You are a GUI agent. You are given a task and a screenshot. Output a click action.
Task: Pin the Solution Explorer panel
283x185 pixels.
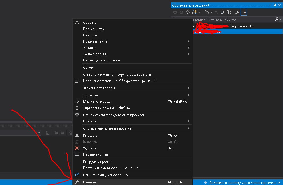click(x=275, y=5)
